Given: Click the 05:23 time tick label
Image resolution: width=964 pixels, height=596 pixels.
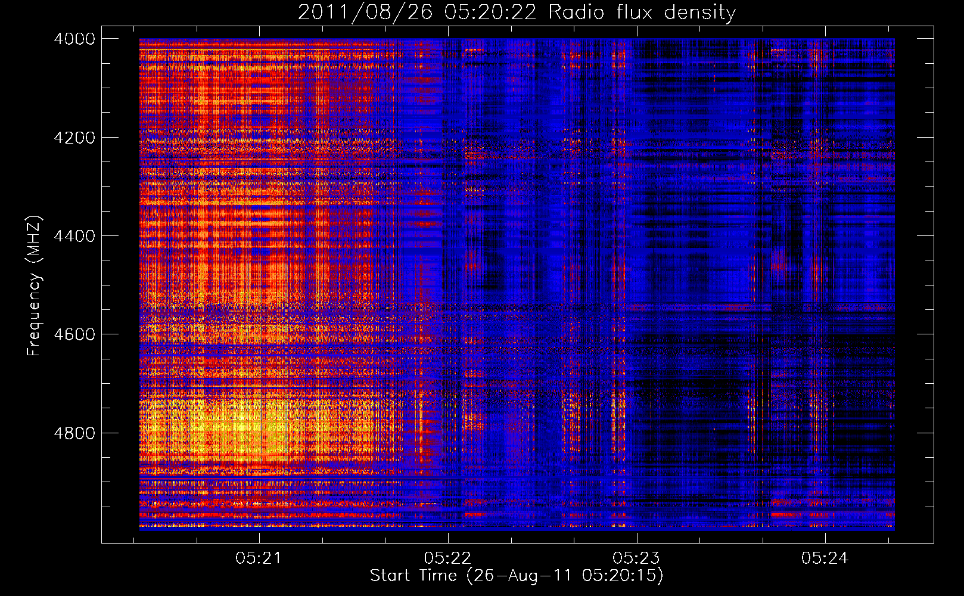Looking at the screenshot, I should click(636, 558).
